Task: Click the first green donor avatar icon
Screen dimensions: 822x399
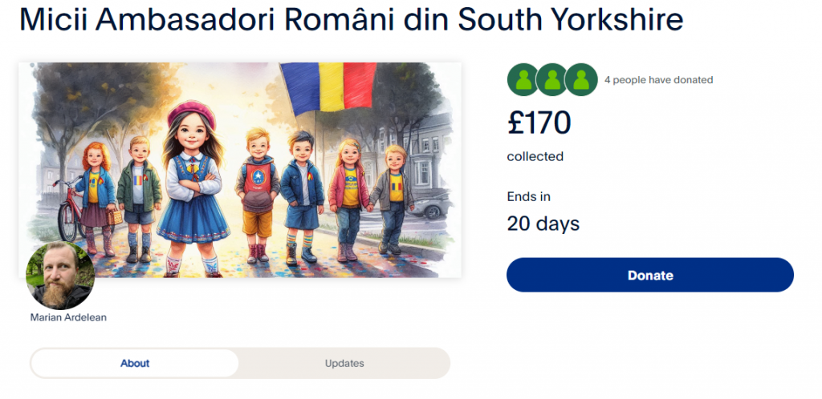Action: coord(523,80)
